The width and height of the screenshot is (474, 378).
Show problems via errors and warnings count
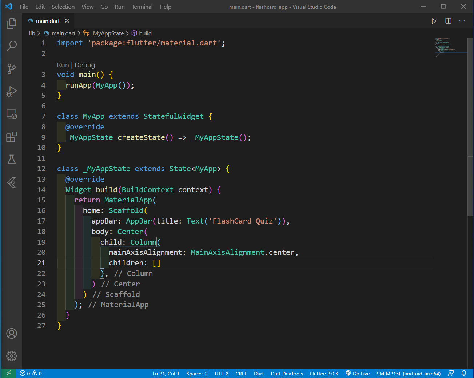(x=31, y=373)
